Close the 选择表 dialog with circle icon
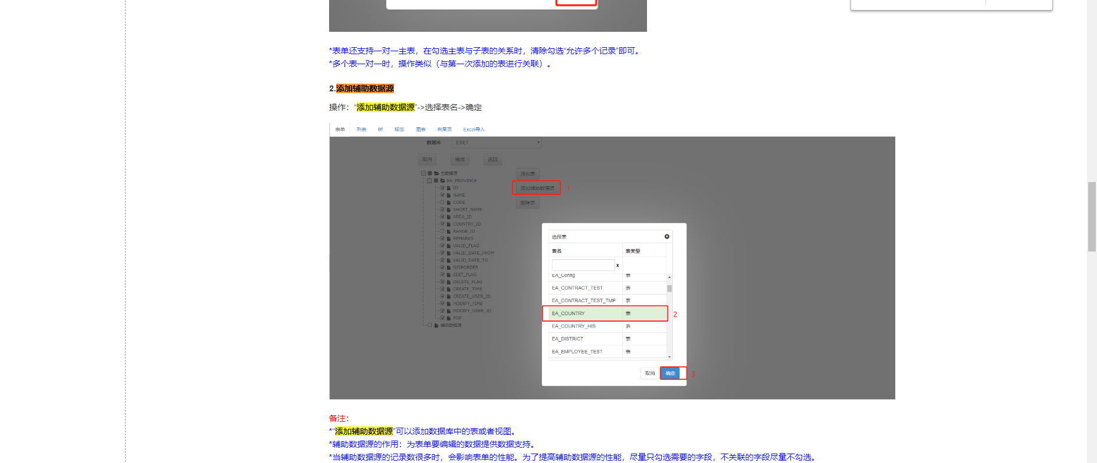Image resolution: width=1097 pixels, height=463 pixels. (667, 237)
